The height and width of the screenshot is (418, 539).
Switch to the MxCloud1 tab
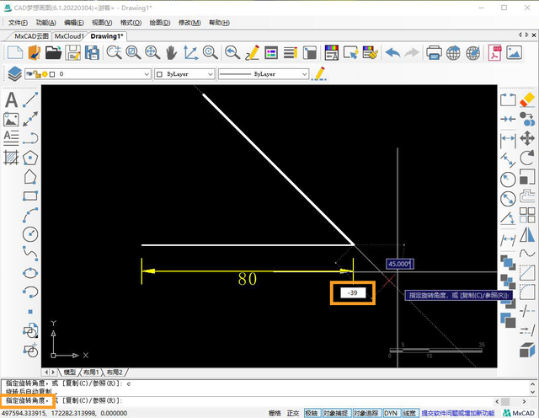pyautogui.click(x=69, y=36)
